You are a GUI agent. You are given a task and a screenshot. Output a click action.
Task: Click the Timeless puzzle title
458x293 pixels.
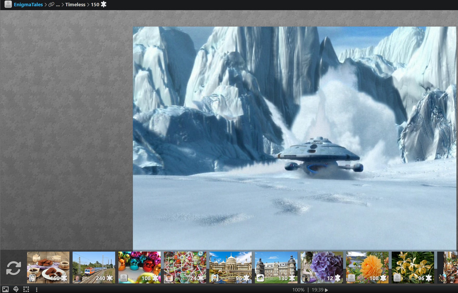tap(75, 4)
